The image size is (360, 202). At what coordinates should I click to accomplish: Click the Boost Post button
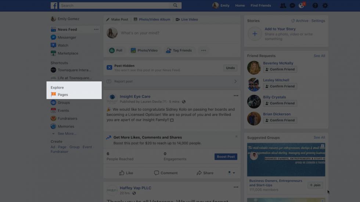tap(226, 157)
